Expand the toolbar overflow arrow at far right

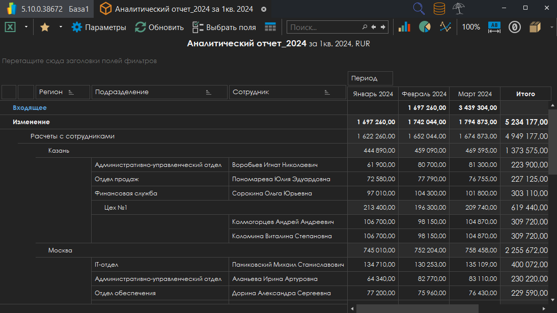551,27
